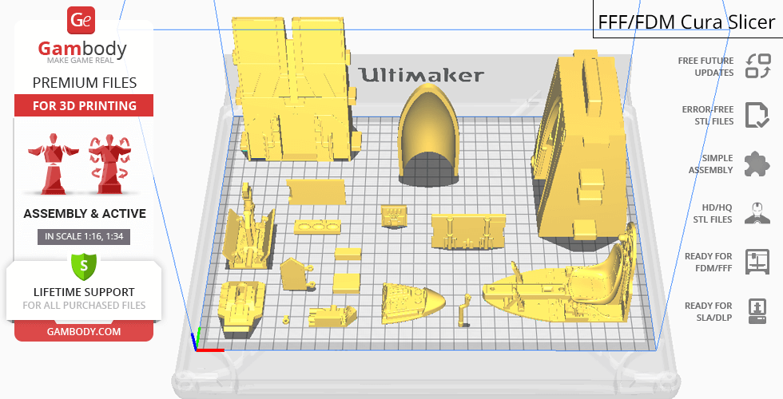Click the Simple Assembly puzzle piece icon
783x399 pixels.
point(757,164)
